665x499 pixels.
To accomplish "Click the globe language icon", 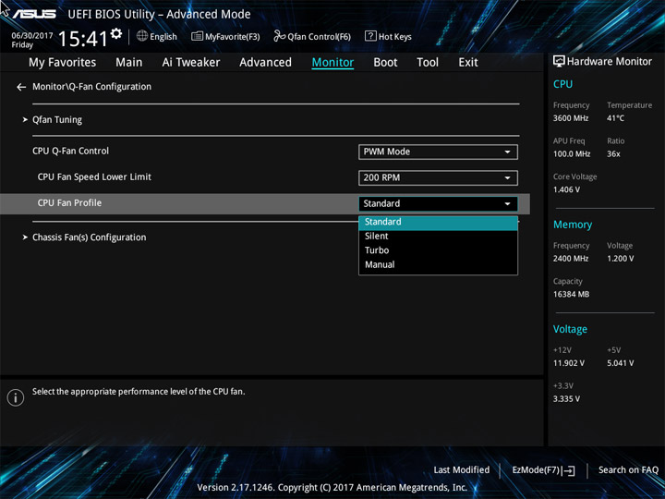I will (142, 36).
